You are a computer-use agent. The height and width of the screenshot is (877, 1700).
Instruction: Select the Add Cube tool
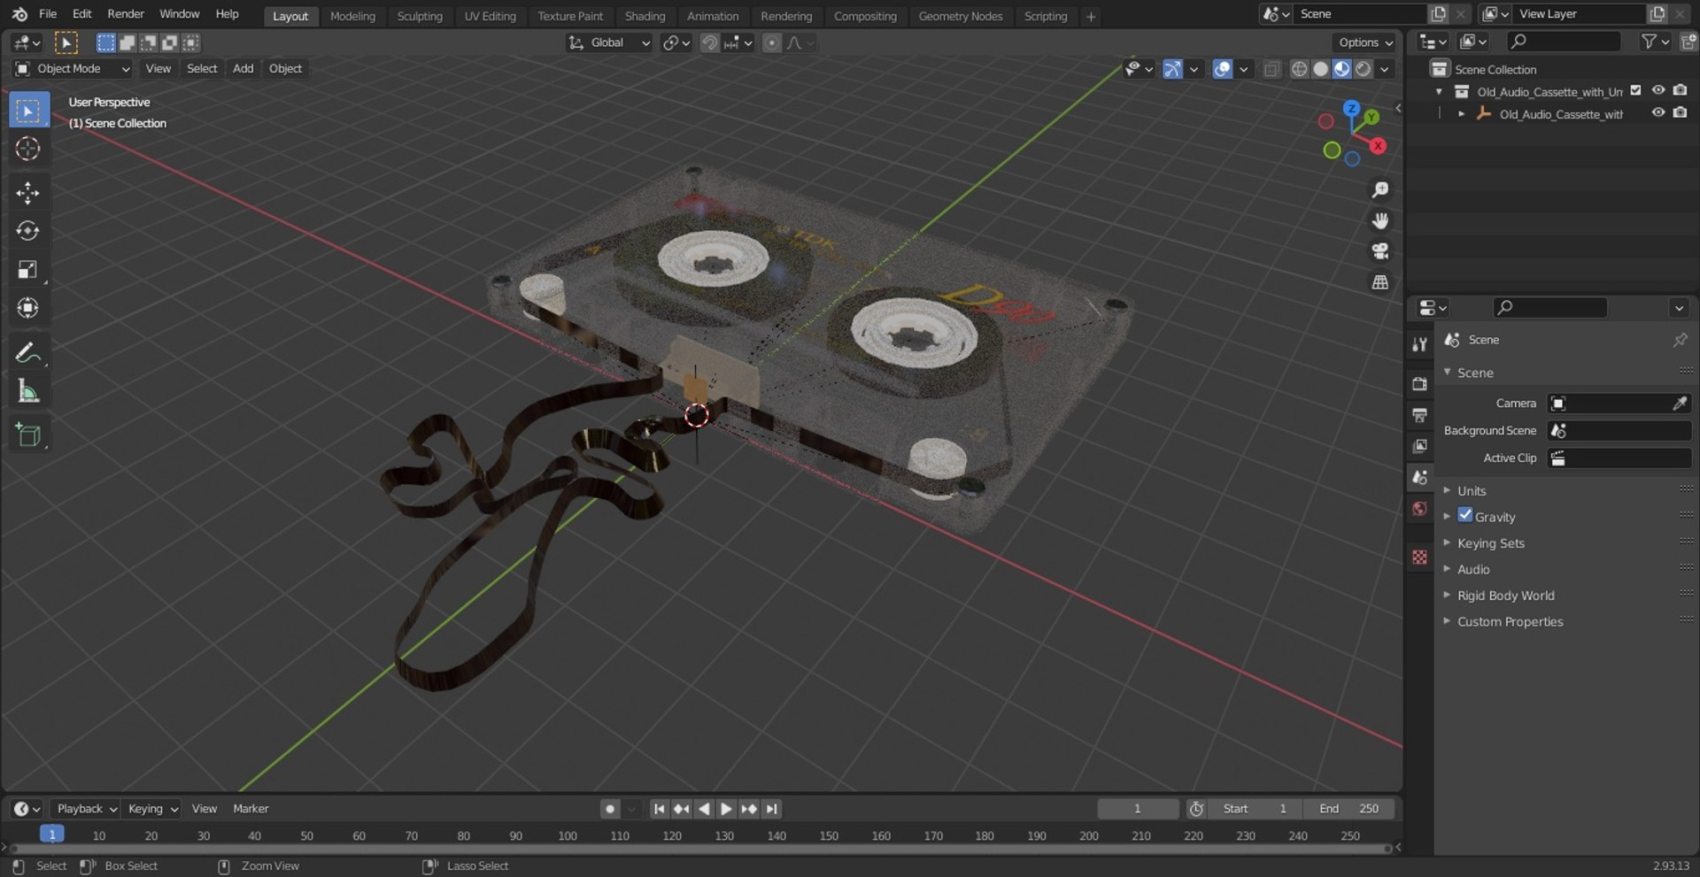(x=28, y=435)
